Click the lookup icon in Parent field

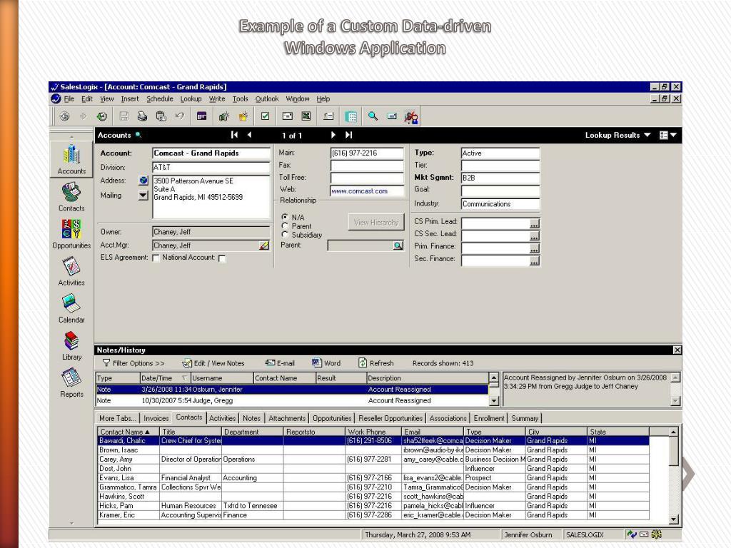[398, 245]
